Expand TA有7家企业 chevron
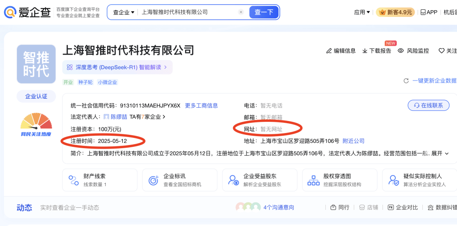 pyautogui.click(x=164, y=117)
